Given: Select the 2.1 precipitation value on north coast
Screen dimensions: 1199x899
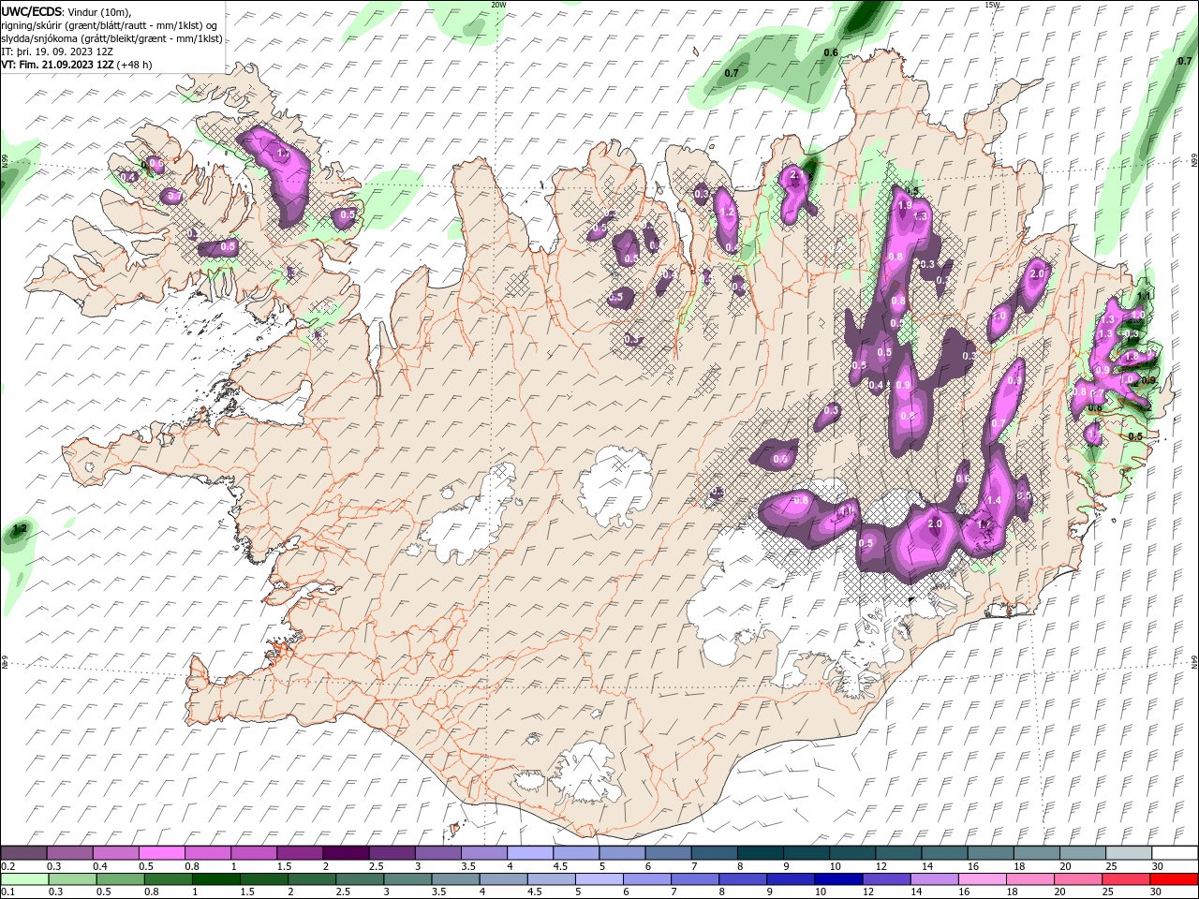Looking at the screenshot, I should point(798,174).
